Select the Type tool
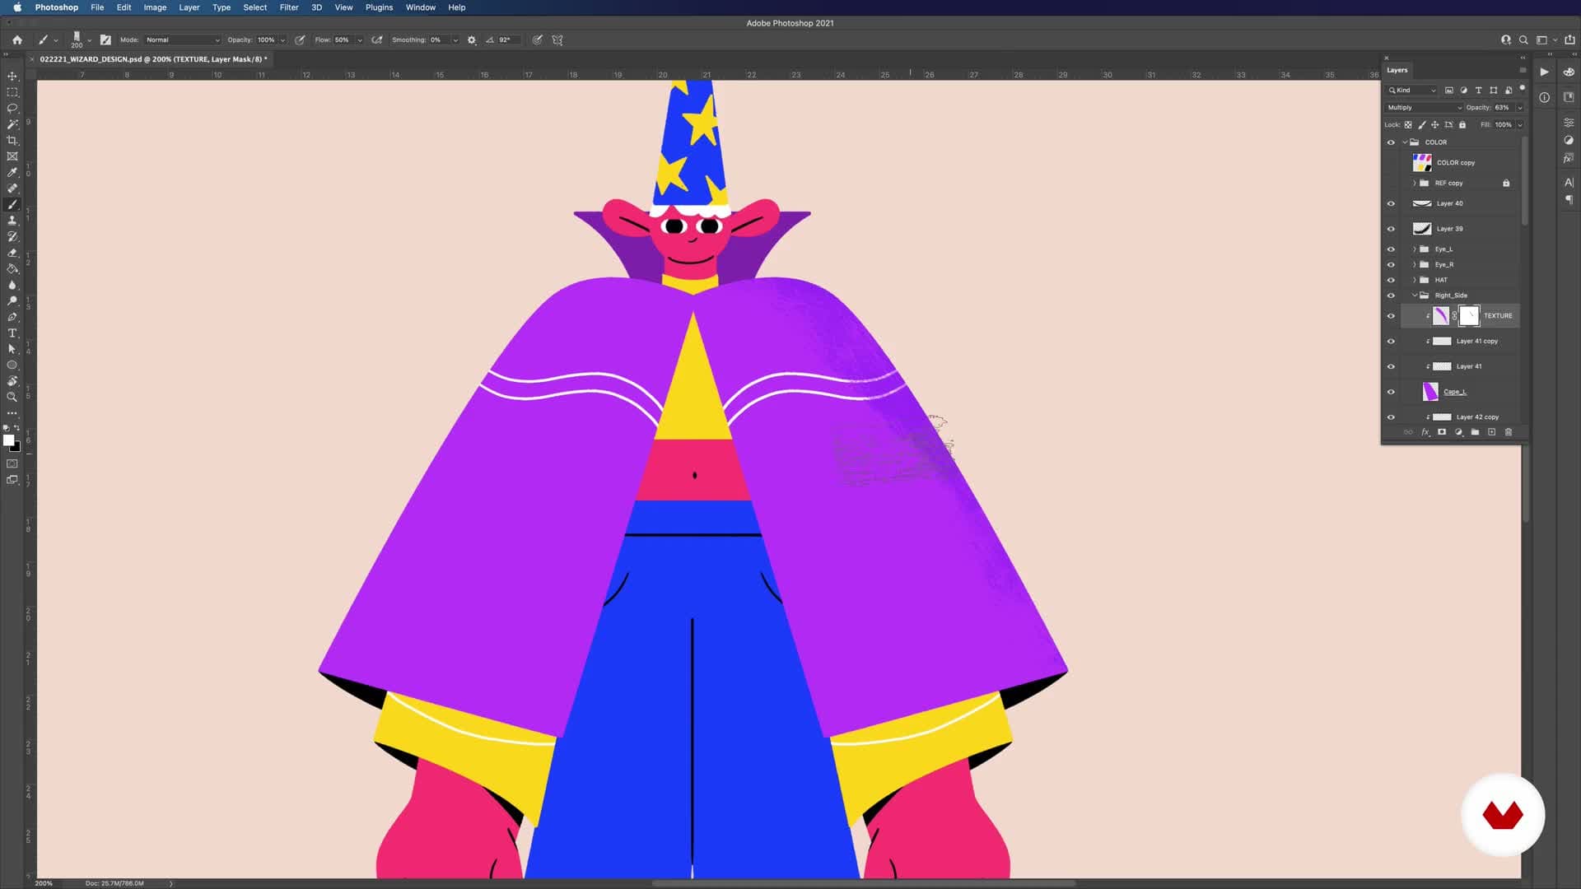Image resolution: width=1581 pixels, height=889 pixels. pyautogui.click(x=12, y=333)
